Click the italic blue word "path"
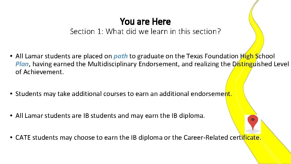Image resolution: width=291 pixels, height=164 pixels. [x=121, y=56]
